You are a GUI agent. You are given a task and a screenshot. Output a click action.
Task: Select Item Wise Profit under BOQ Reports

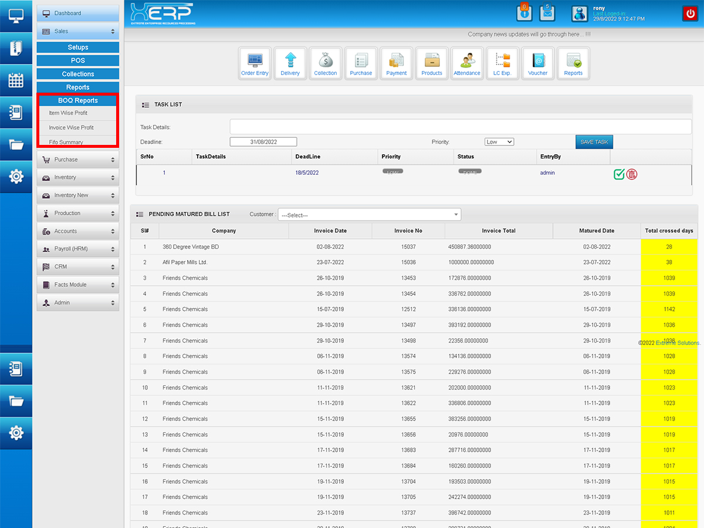tap(68, 113)
